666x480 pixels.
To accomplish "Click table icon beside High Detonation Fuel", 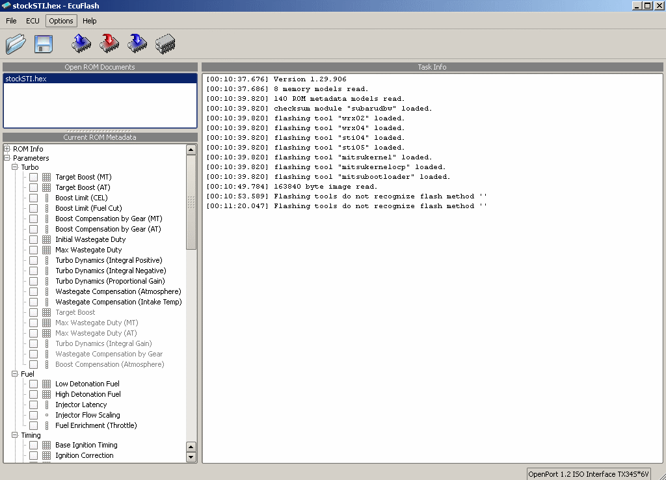I will click(x=47, y=394).
